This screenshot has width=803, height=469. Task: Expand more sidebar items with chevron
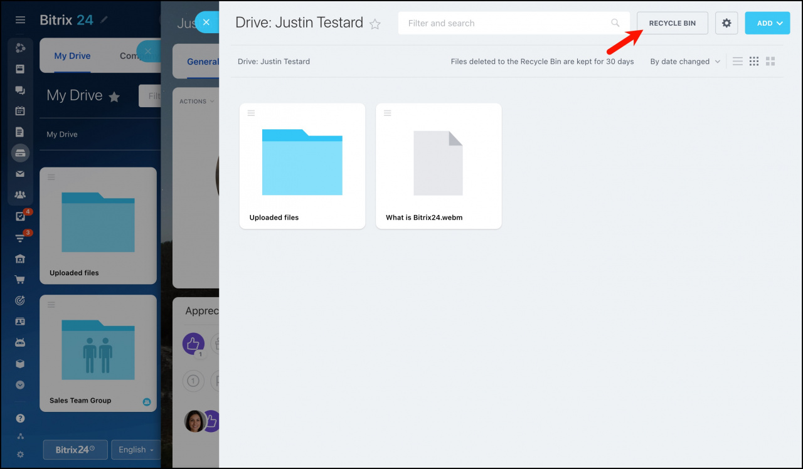click(x=20, y=385)
